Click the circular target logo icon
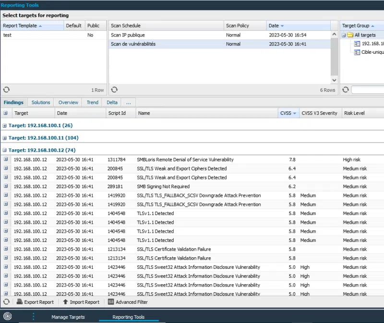This screenshot has width=384, height=323. 7,316
